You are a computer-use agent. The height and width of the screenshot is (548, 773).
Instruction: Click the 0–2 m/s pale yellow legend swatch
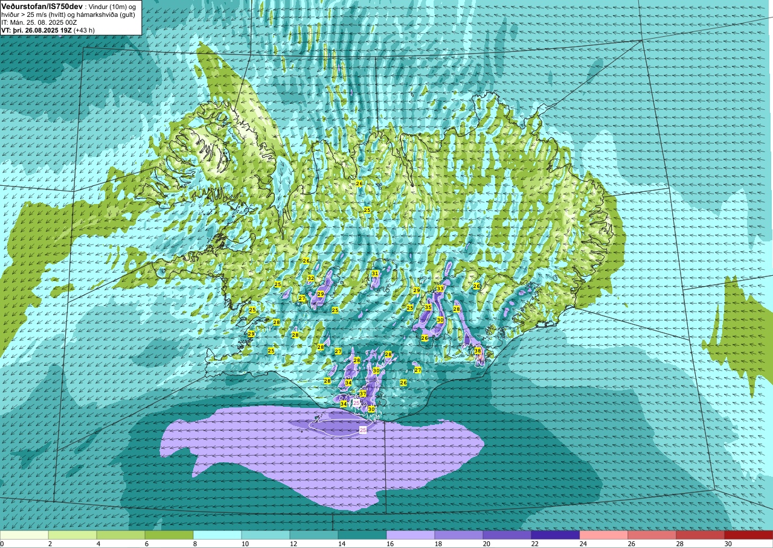[x=24, y=535]
